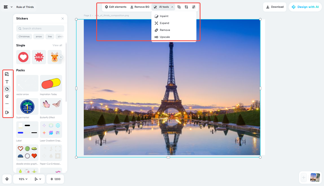Open the zoom percentage dropdown

pos(22,179)
